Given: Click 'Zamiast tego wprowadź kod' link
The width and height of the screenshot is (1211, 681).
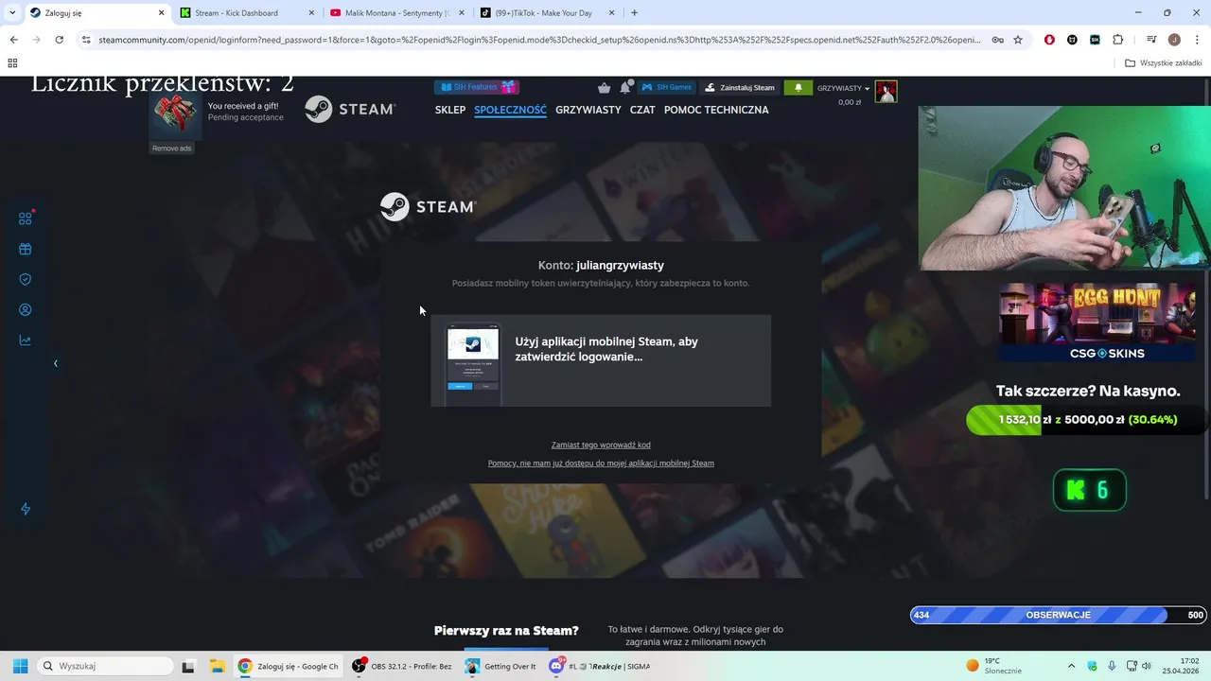Looking at the screenshot, I should (601, 445).
